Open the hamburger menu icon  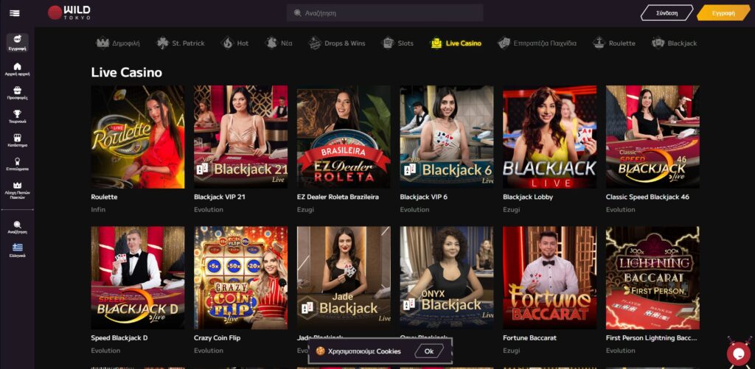pos(15,13)
